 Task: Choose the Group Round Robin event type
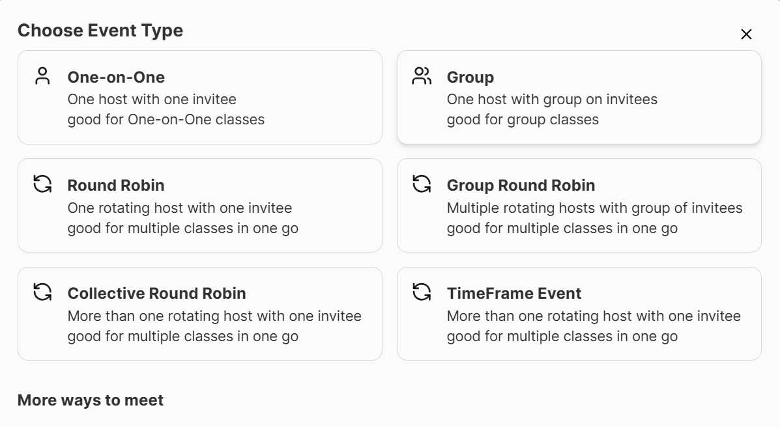(x=579, y=205)
